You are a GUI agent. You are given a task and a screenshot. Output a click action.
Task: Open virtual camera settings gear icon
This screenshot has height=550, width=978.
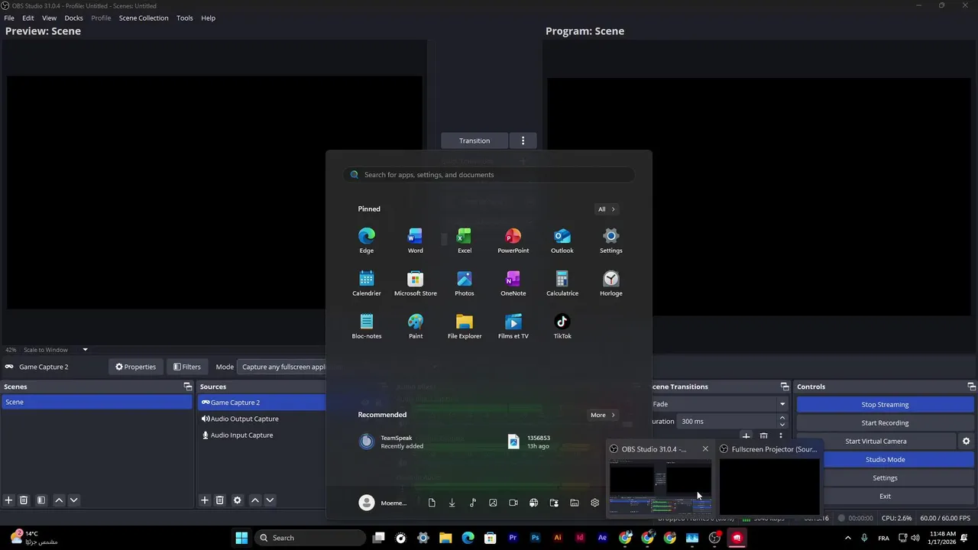967,442
